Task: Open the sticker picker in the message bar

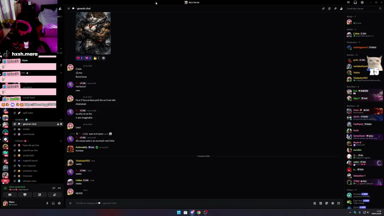Action: (327, 203)
